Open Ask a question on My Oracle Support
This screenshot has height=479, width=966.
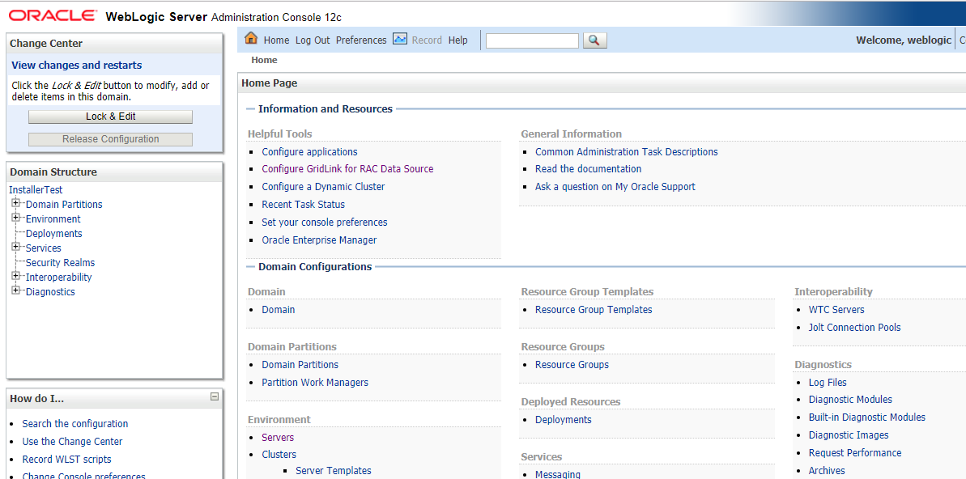click(x=615, y=187)
